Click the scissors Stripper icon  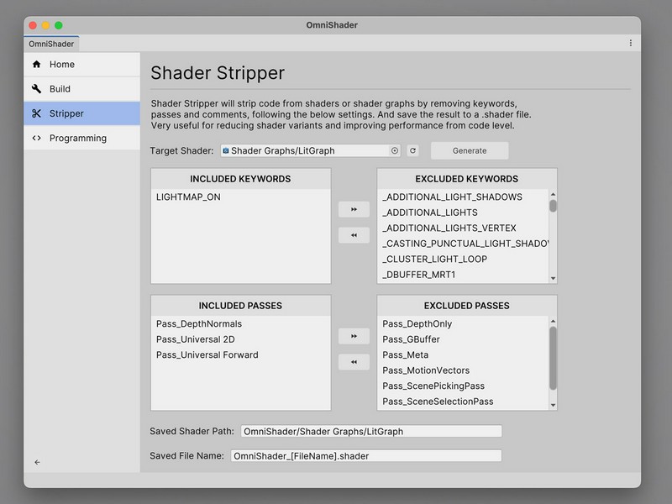pyautogui.click(x=36, y=113)
